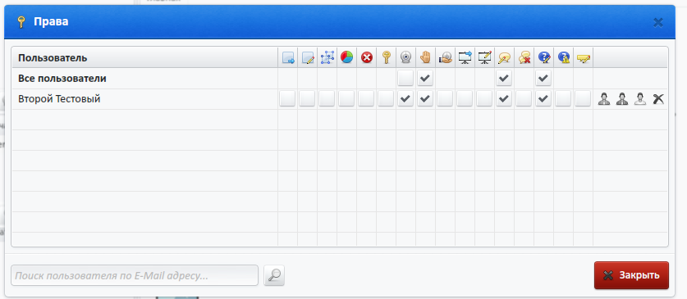The height and width of the screenshot is (299, 687).
Task: Select the Второй Тестовый user name
Action: (59, 99)
